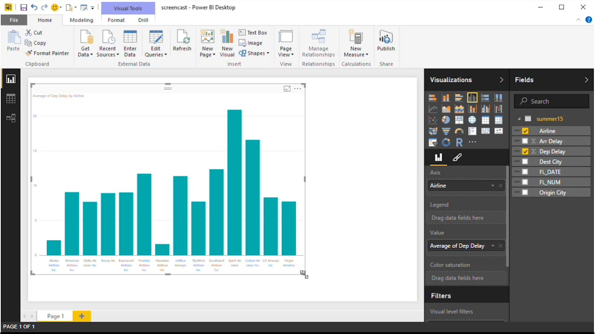Select the stacked bar chart visualization
This screenshot has height=334, width=595.
coord(433,98)
